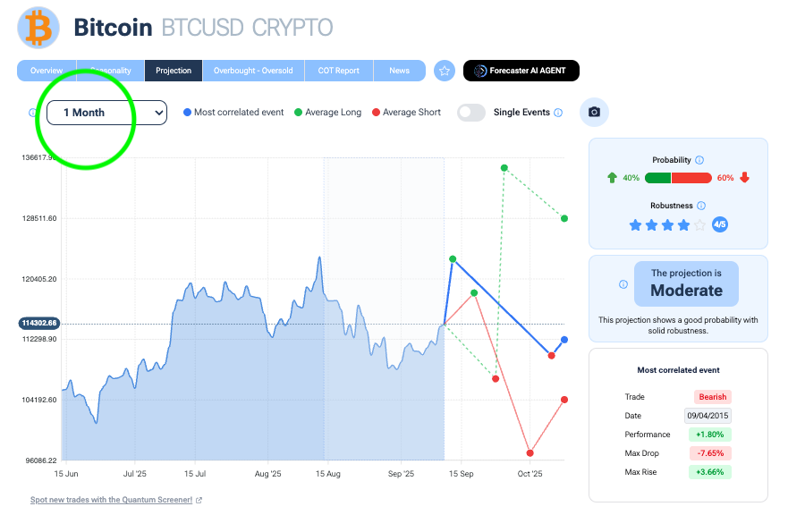Click info icon beside Moderate projection box
The image size is (788, 515).
pyautogui.click(x=623, y=284)
